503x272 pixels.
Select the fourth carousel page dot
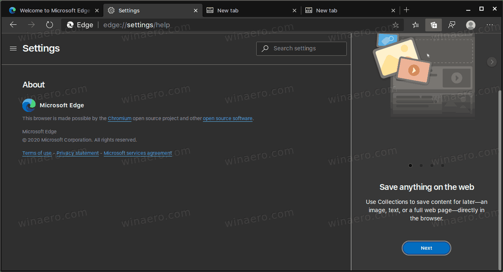[443, 166]
